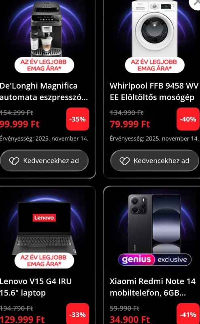Close the popup with the X button
The height and width of the screenshot is (324, 200).
pos(196,3)
